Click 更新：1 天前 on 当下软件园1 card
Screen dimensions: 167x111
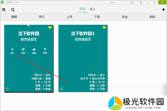(x=97, y=89)
